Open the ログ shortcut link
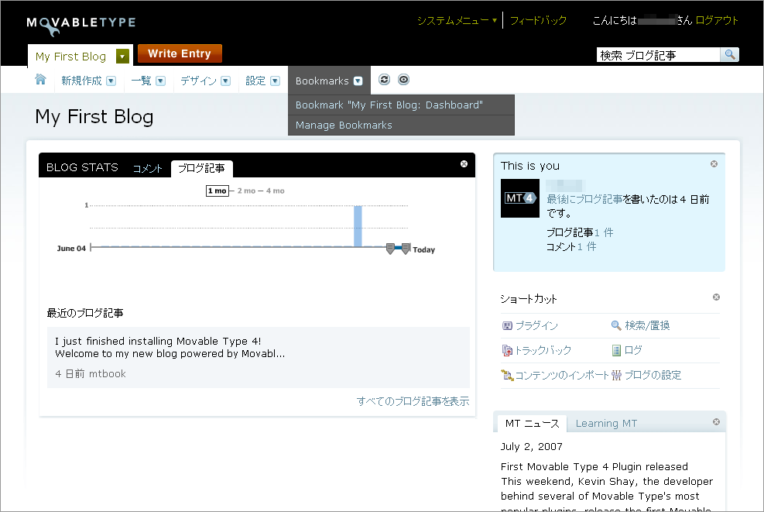Viewport: 764px width, 512px height. pyautogui.click(x=633, y=350)
